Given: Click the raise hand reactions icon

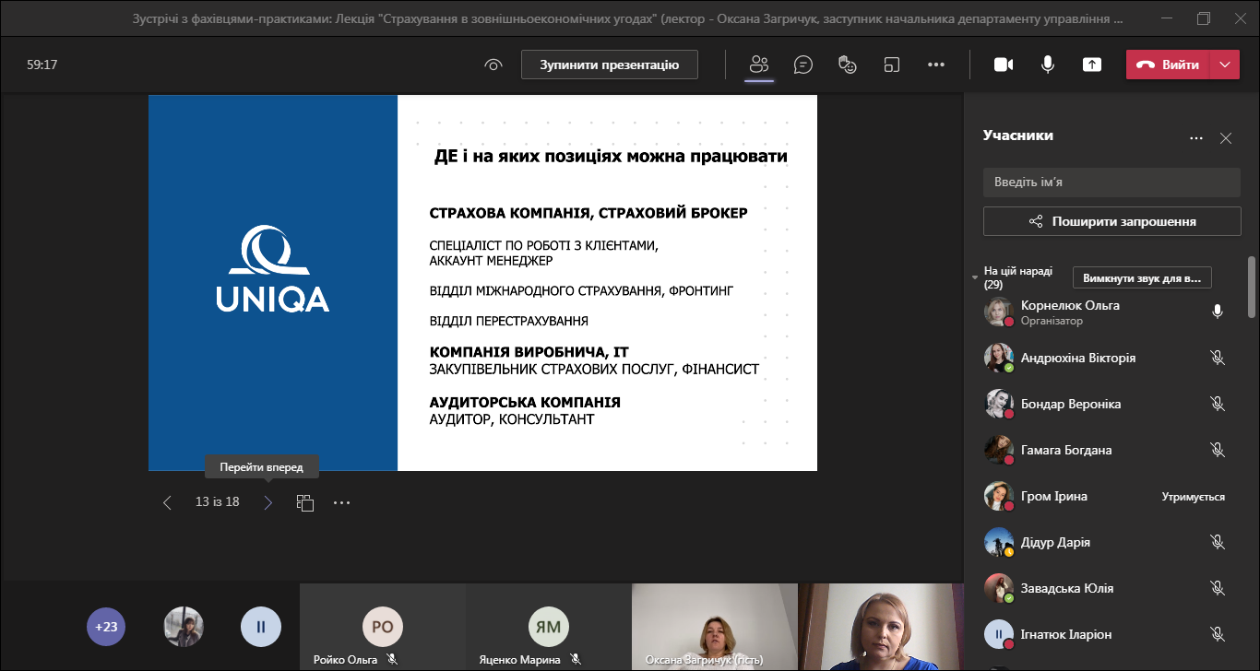Looking at the screenshot, I should tap(848, 65).
